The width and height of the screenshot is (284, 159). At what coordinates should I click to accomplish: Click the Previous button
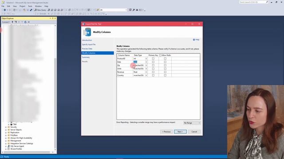166,132
